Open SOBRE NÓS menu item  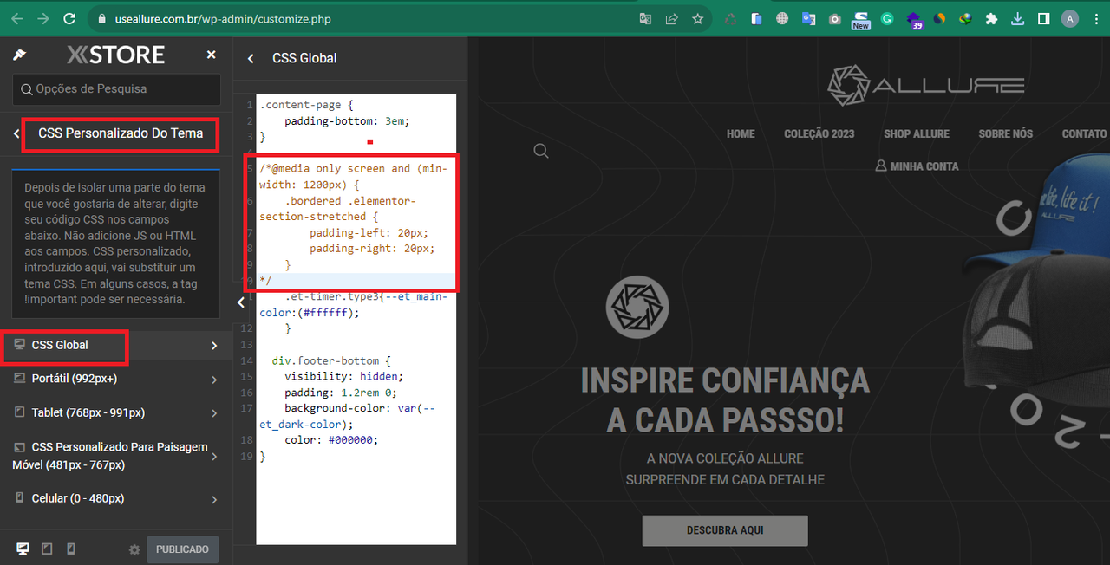1005,133
